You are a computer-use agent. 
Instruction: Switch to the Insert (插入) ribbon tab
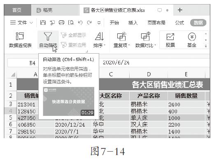coord(133,23)
